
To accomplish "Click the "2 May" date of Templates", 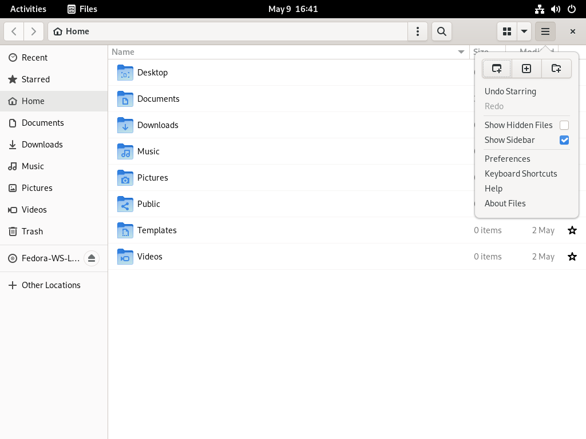I will tap(544, 230).
